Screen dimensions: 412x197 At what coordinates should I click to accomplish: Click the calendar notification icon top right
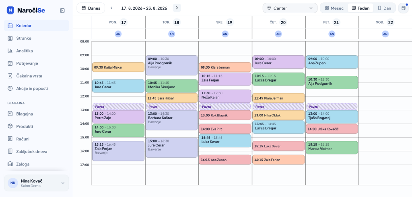[403, 8]
